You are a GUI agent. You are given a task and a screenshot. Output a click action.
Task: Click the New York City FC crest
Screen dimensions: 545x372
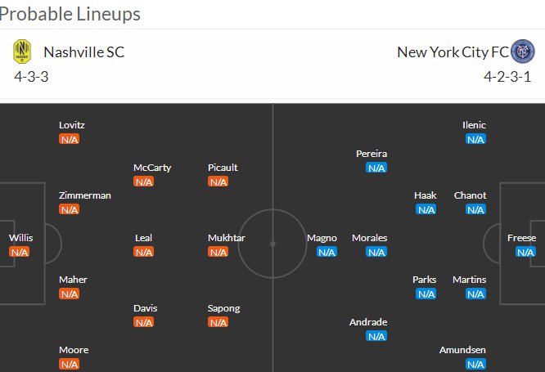[522, 52]
